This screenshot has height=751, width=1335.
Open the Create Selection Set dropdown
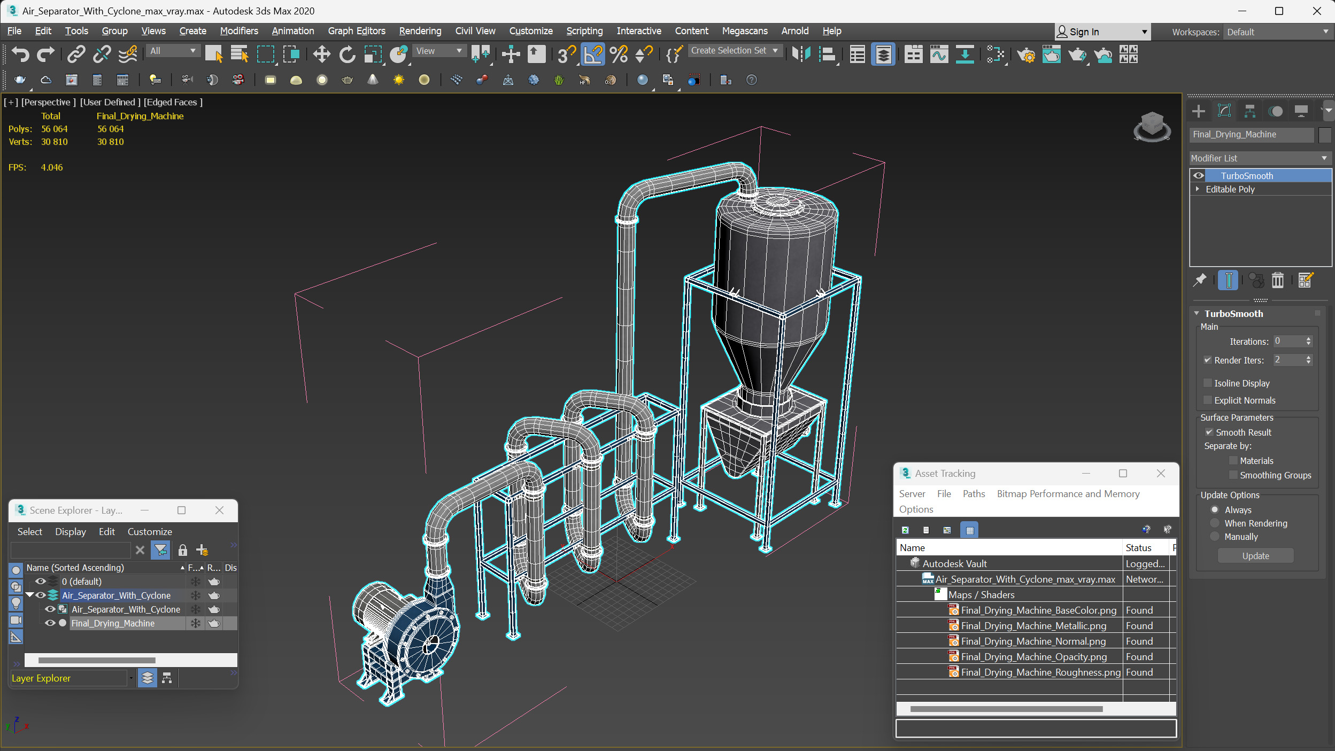(734, 51)
